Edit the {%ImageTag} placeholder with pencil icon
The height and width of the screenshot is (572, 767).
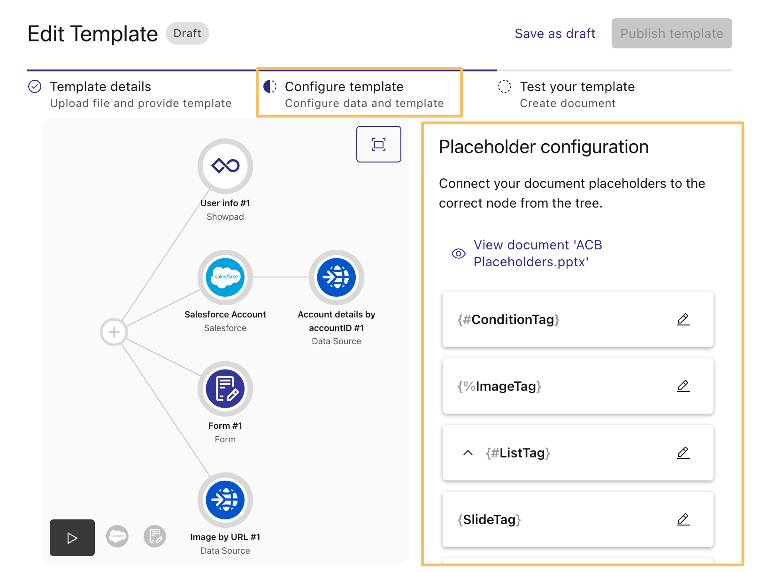pyautogui.click(x=683, y=386)
